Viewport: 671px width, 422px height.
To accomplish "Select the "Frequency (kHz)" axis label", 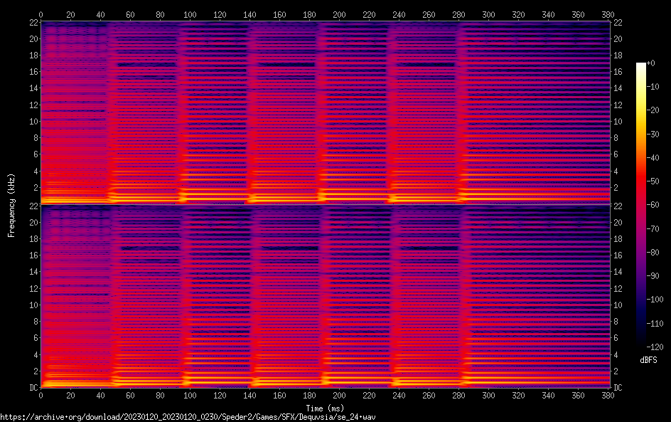I will tap(11, 204).
